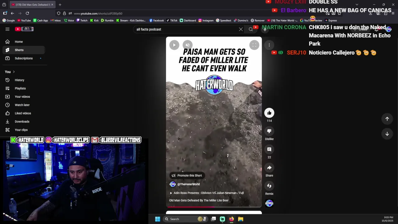Open the Speedtest bookmark
The width and height of the screenshot is (398, 224).
pyautogui.click(x=224, y=21)
